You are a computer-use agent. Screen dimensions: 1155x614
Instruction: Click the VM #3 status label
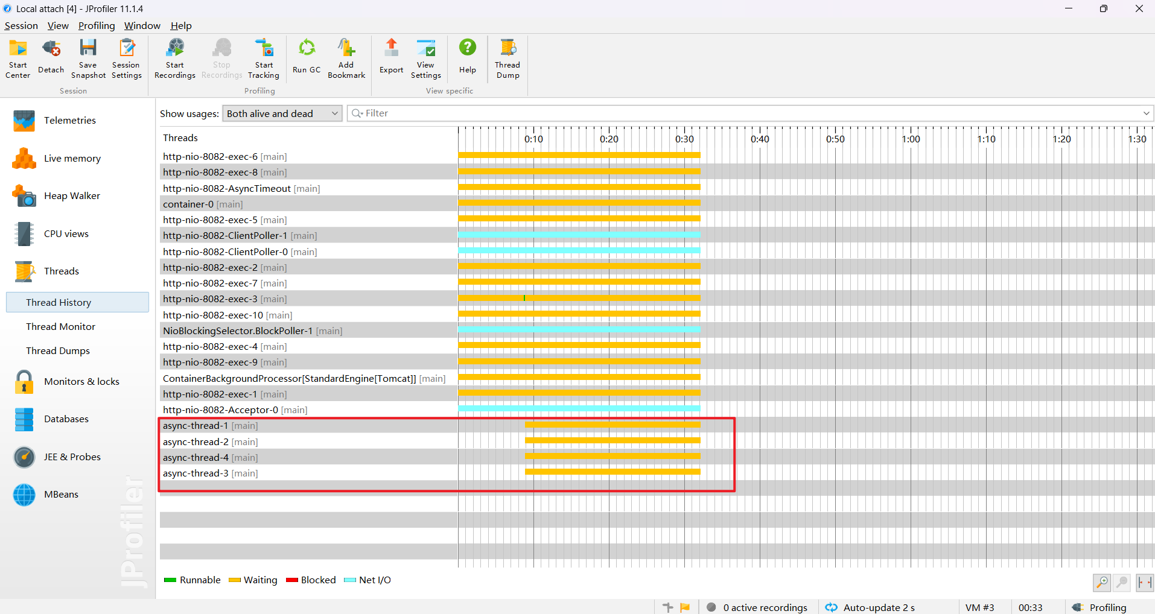coord(979,607)
